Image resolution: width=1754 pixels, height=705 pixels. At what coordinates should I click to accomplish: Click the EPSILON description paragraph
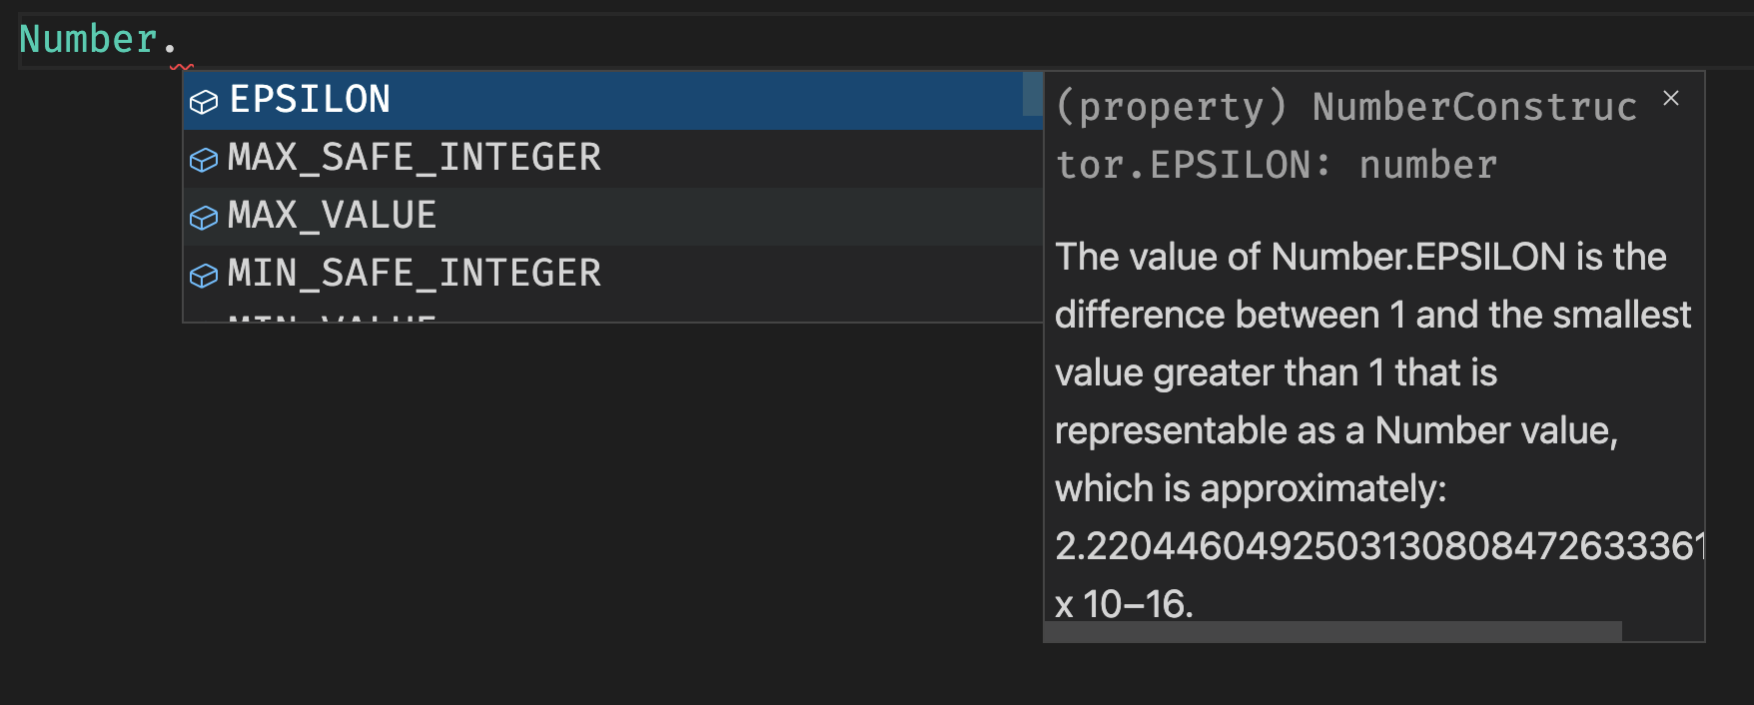click(x=1372, y=372)
